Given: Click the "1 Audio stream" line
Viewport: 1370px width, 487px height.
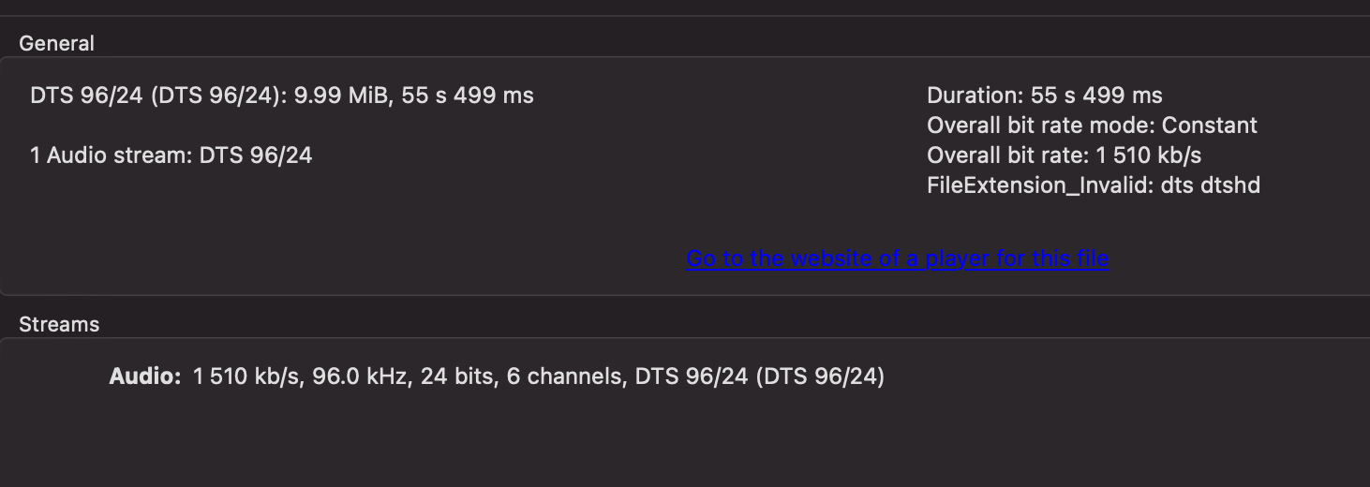Looking at the screenshot, I should [171, 155].
